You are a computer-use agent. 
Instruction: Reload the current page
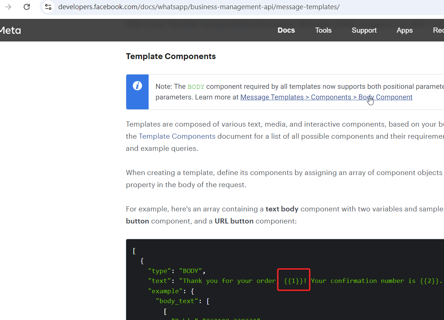coord(26,7)
